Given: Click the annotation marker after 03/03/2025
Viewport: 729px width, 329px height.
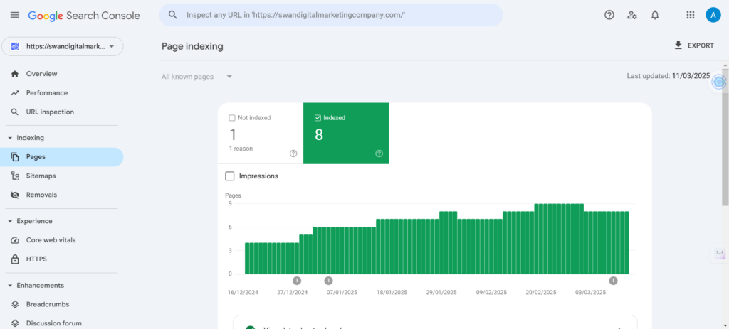Looking at the screenshot, I should [x=613, y=280].
